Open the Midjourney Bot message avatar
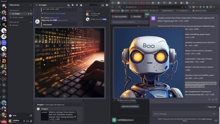This screenshot has height=124, width=220. pos(37,21)
